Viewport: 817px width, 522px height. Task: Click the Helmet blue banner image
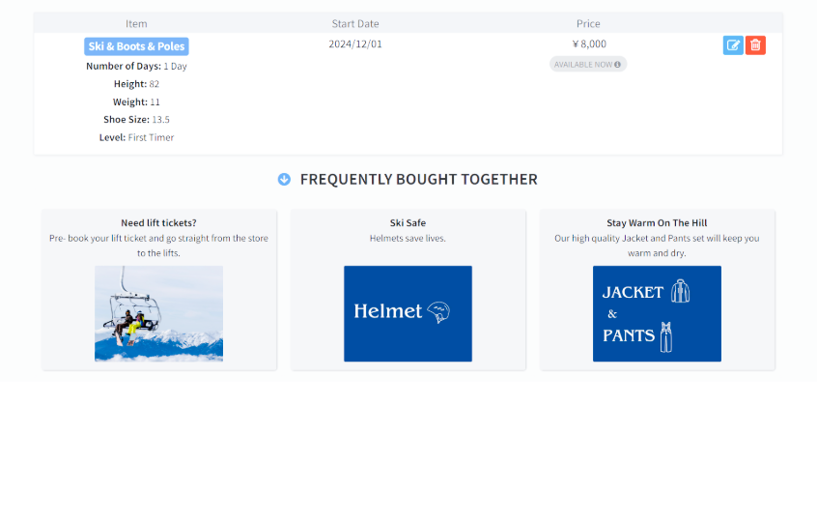click(408, 313)
